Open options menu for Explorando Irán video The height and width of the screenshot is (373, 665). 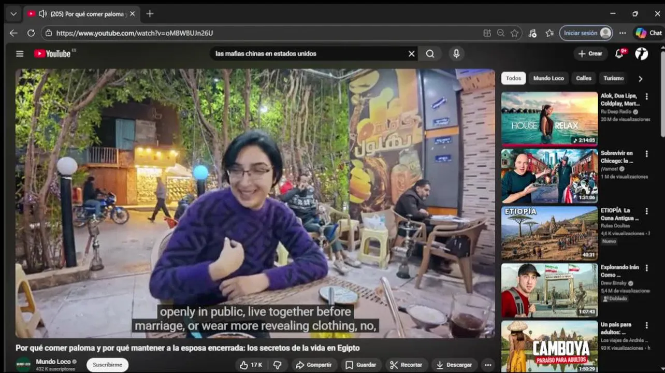[x=646, y=268]
